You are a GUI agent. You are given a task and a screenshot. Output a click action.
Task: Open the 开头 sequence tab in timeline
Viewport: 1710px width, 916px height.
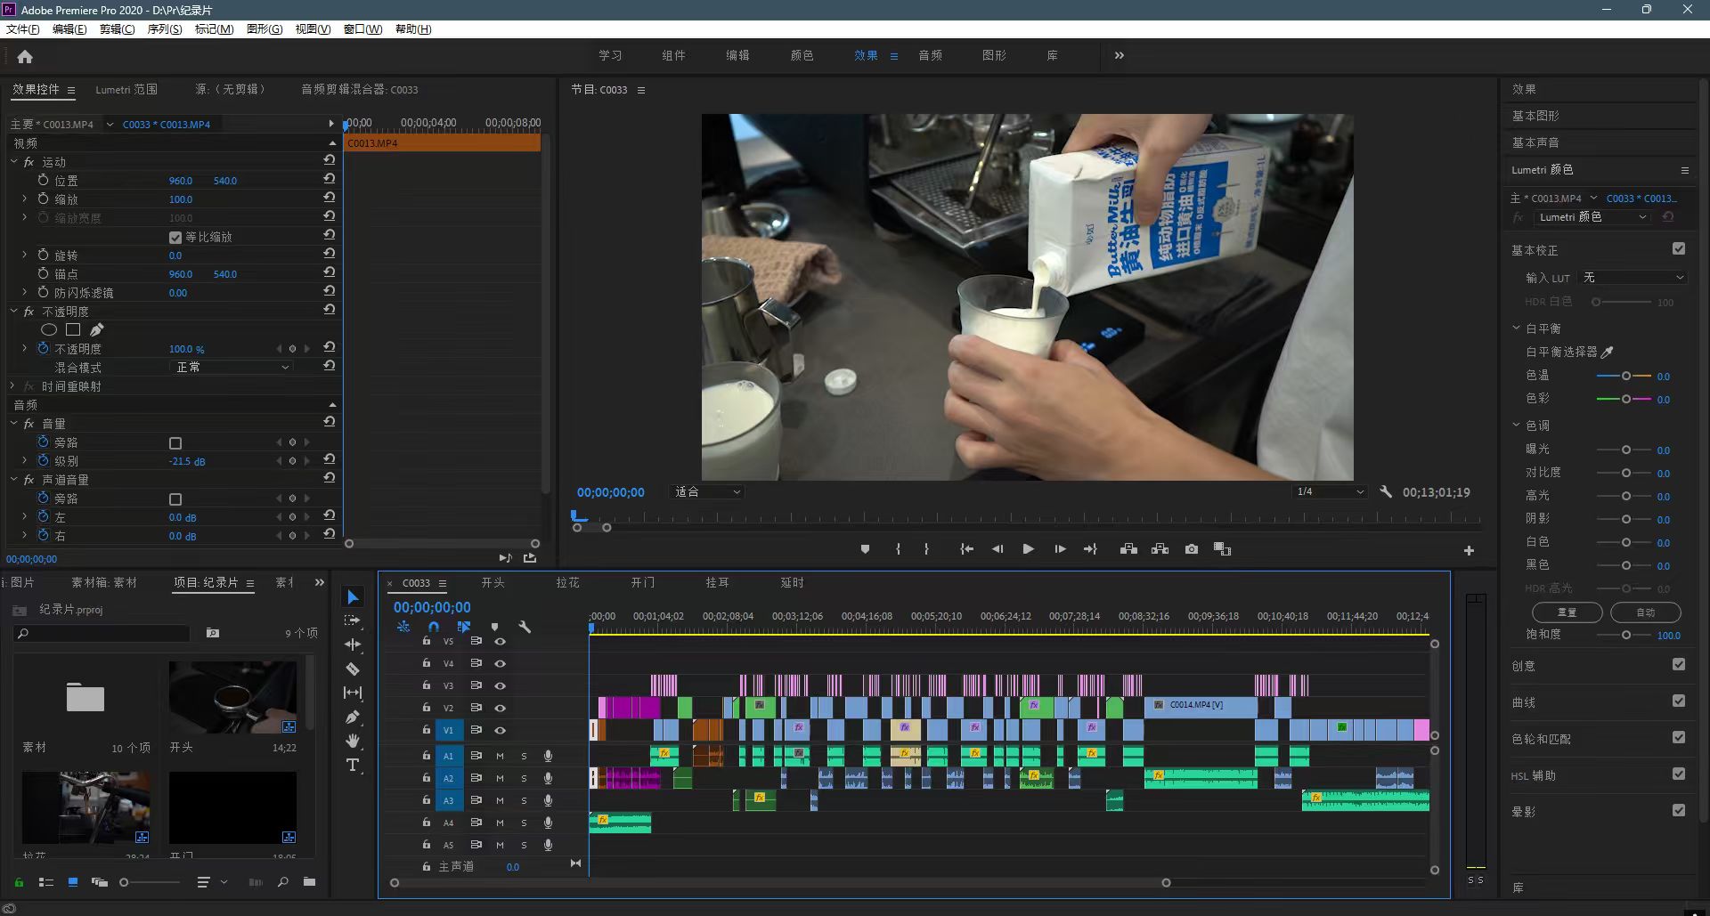pos(493,582)
